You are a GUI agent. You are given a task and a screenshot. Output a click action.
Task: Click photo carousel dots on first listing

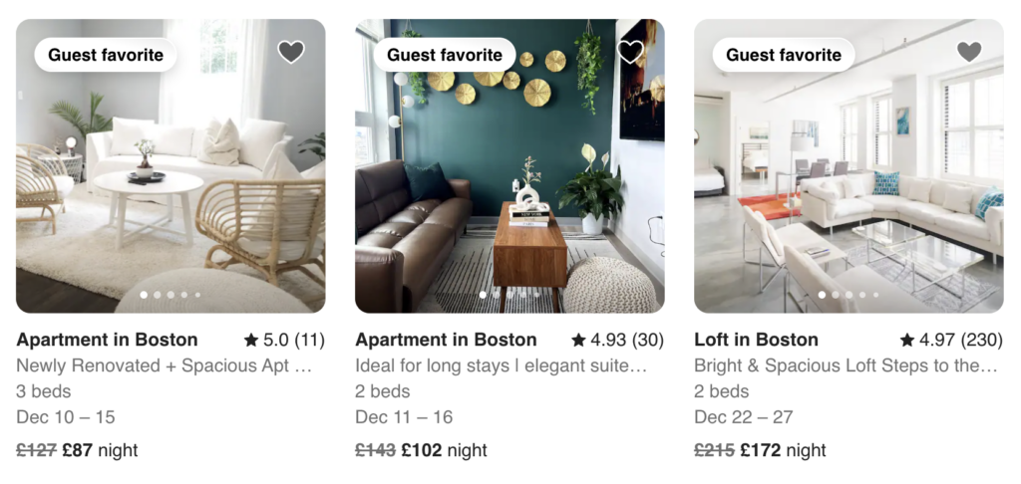tap(170, 295)
